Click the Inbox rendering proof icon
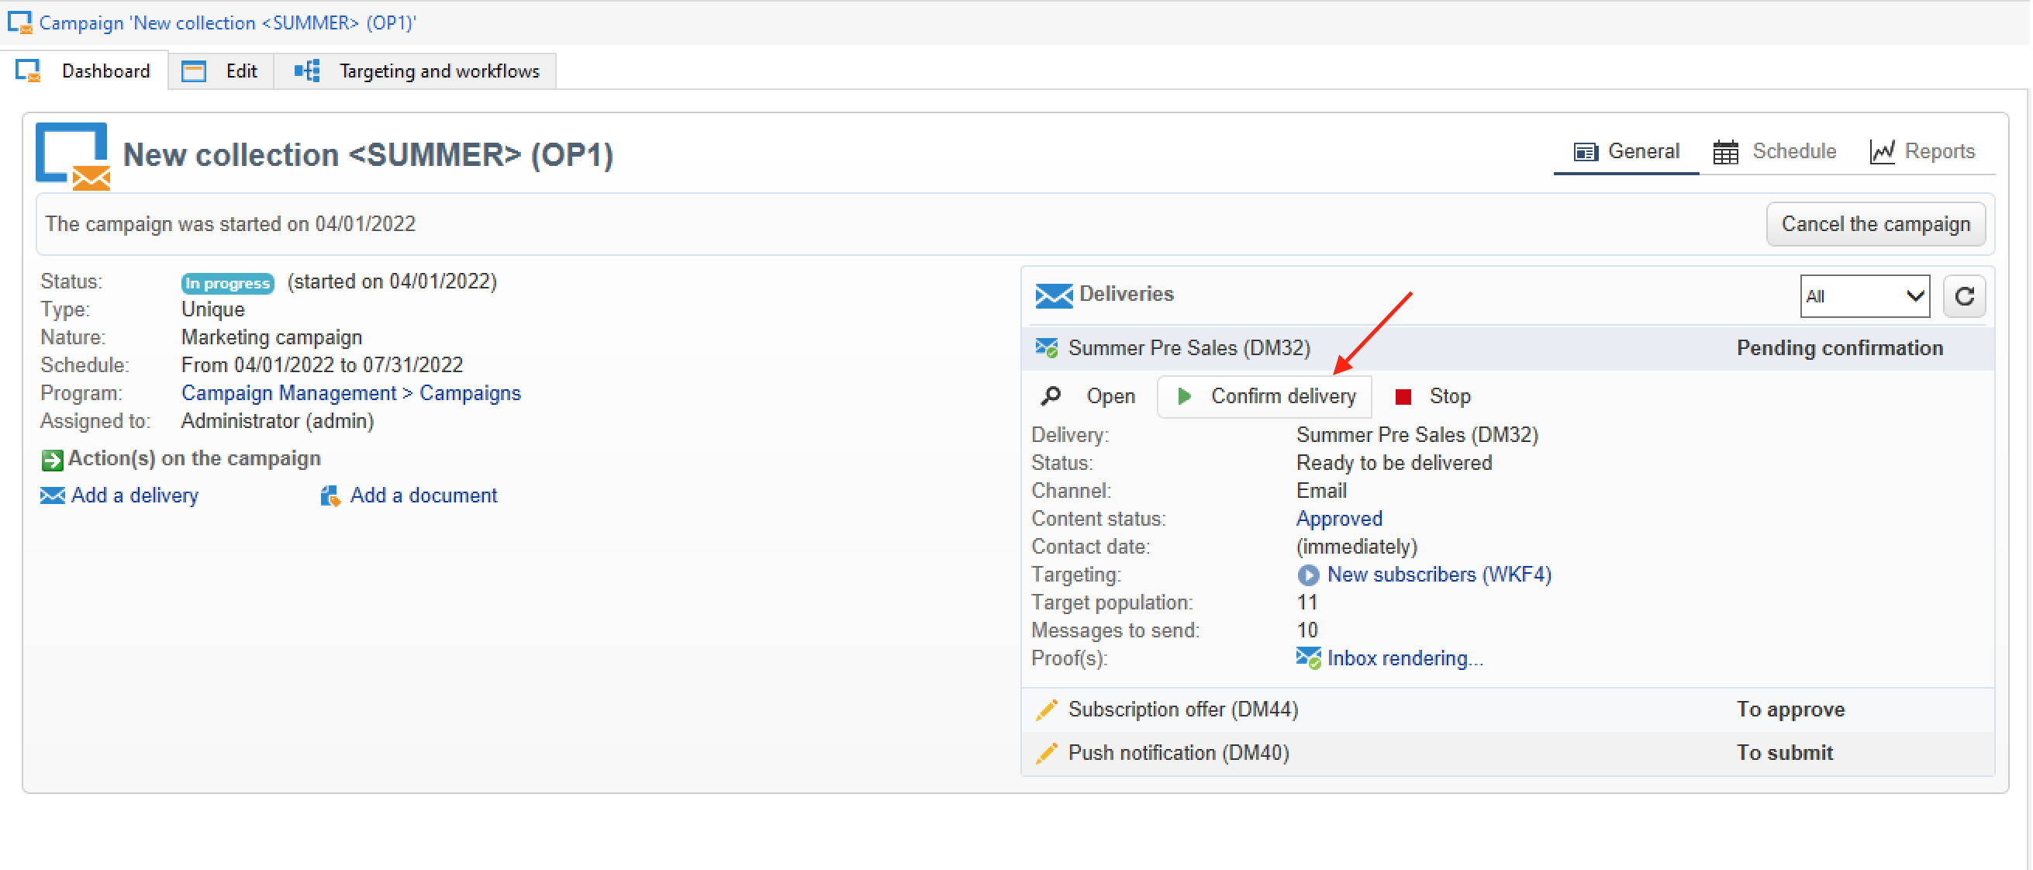Screen dimensions: 2033x870 [x=1308, y=658]
